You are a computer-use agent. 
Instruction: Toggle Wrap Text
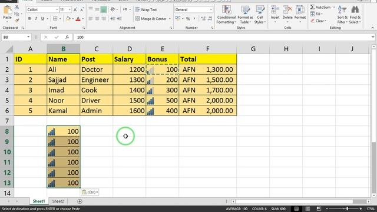(146, 9)
